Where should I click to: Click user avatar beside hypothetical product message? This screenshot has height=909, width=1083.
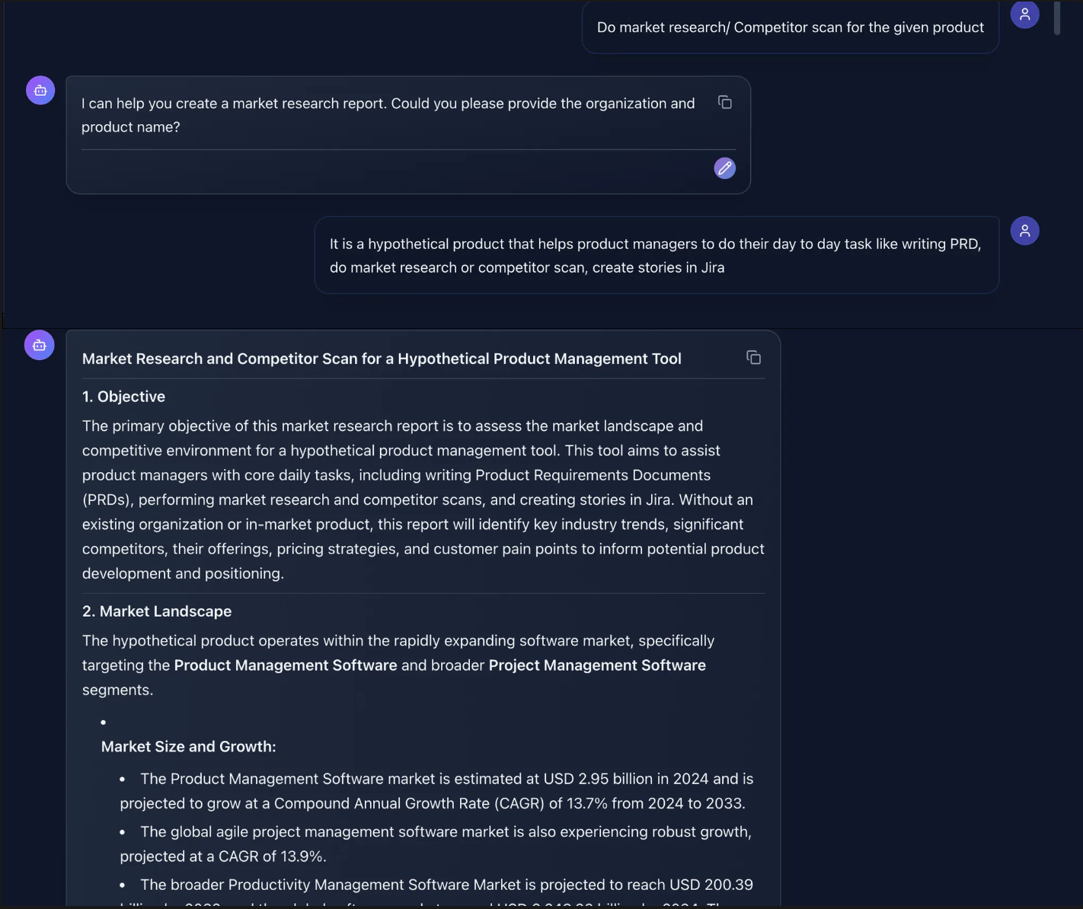pyautogui.click(x=1024, y=231)
